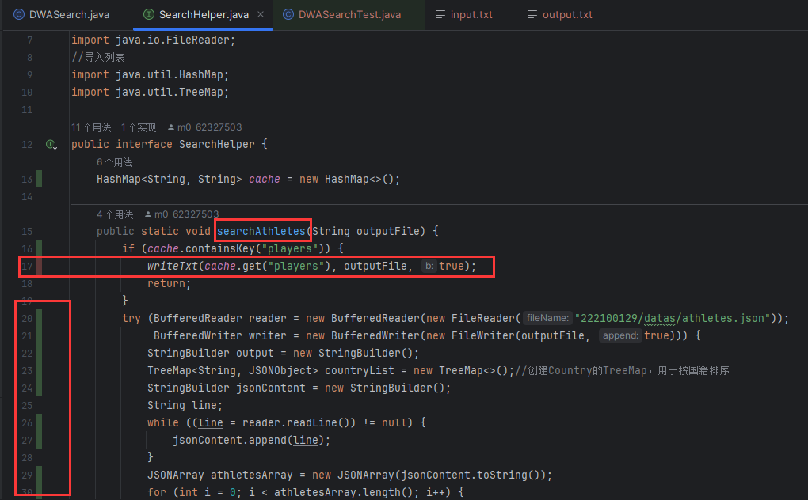Click the class icon on DWASearch.java tab
Image resolution: width=808 pixels, height=500 pixels.
(19, 14)
